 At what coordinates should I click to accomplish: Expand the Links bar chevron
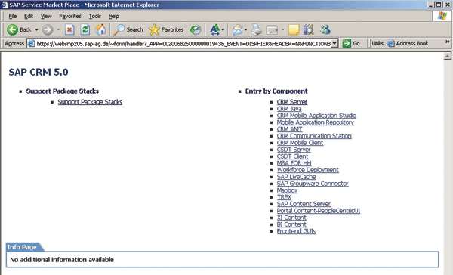[x=448, y=42]
